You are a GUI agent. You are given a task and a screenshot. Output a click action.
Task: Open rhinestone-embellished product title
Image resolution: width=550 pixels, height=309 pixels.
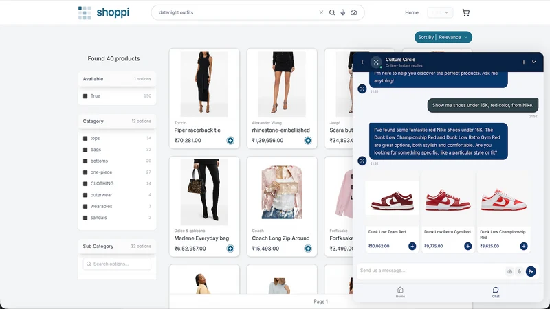[280, 130]
